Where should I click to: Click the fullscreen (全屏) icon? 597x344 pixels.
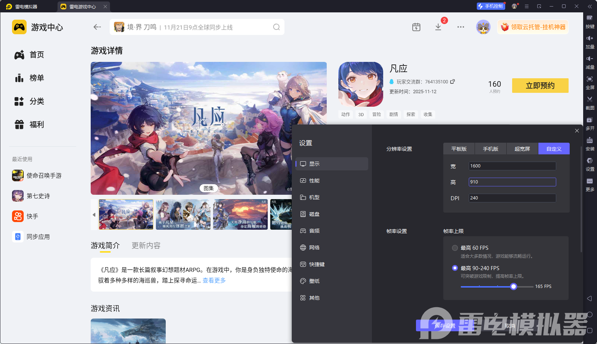pyautogui.click(x=590, y=79)
